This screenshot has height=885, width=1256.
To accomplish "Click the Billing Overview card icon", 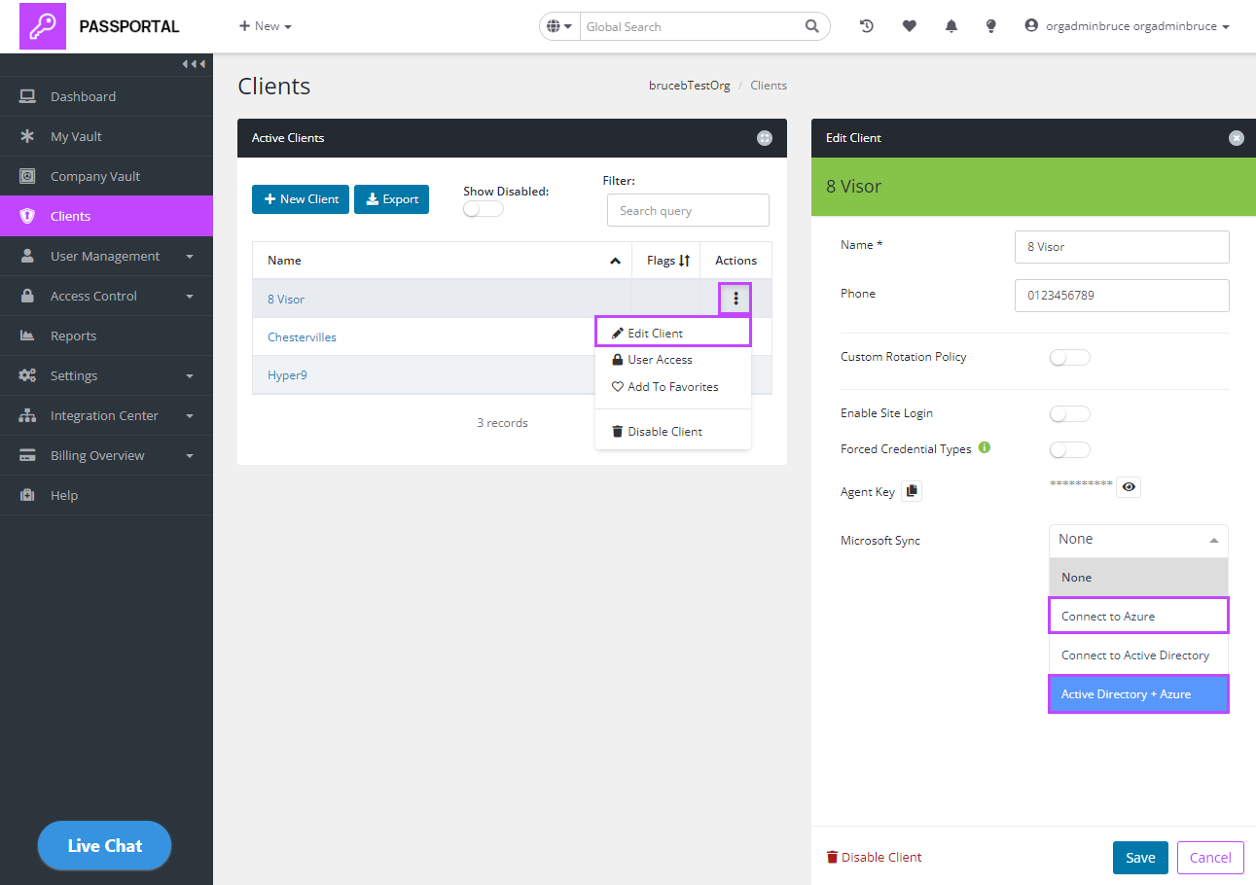I will tap(27, 455).
